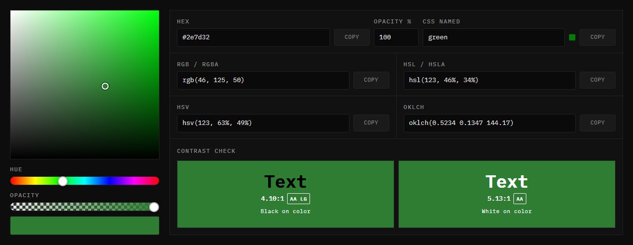Copy the HEX value #2e7d32
This screenshot has width=633, height=245.
pyautogui.click(x=352, y=37)
